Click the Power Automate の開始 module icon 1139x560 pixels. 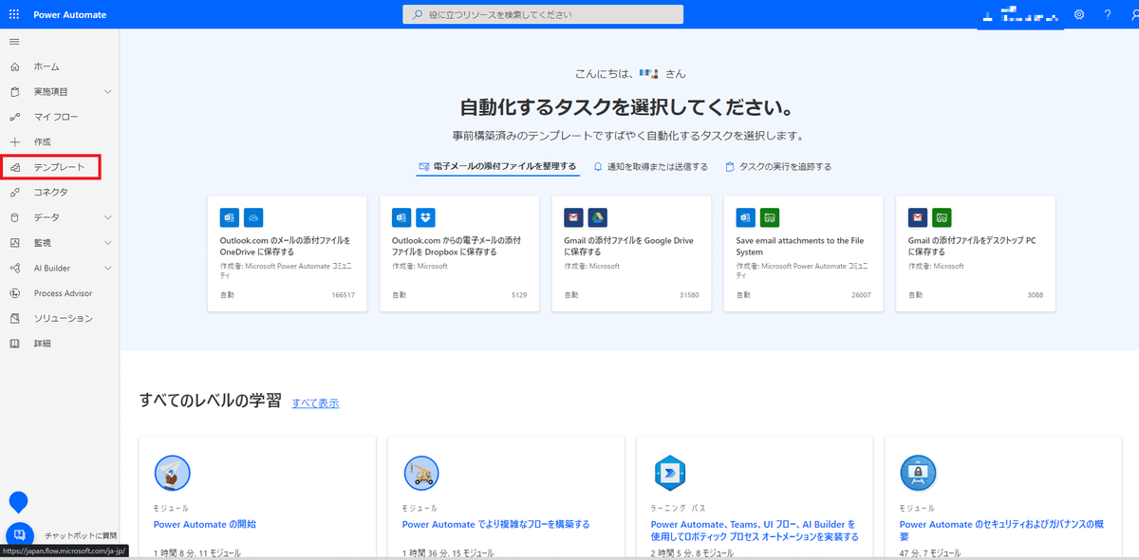tap(173, 473)
